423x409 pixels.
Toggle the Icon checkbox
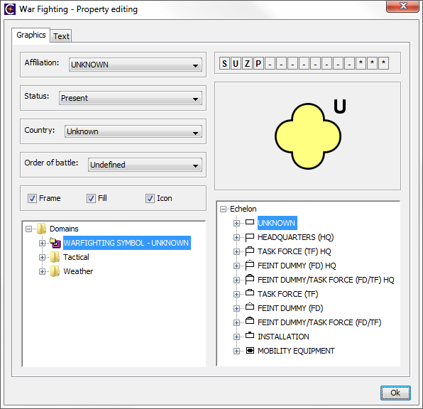click(x=150, y=198)
